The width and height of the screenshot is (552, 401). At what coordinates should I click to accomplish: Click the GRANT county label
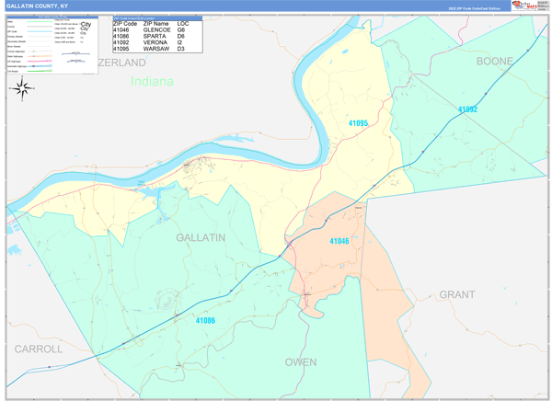click(x=456, y=294)
